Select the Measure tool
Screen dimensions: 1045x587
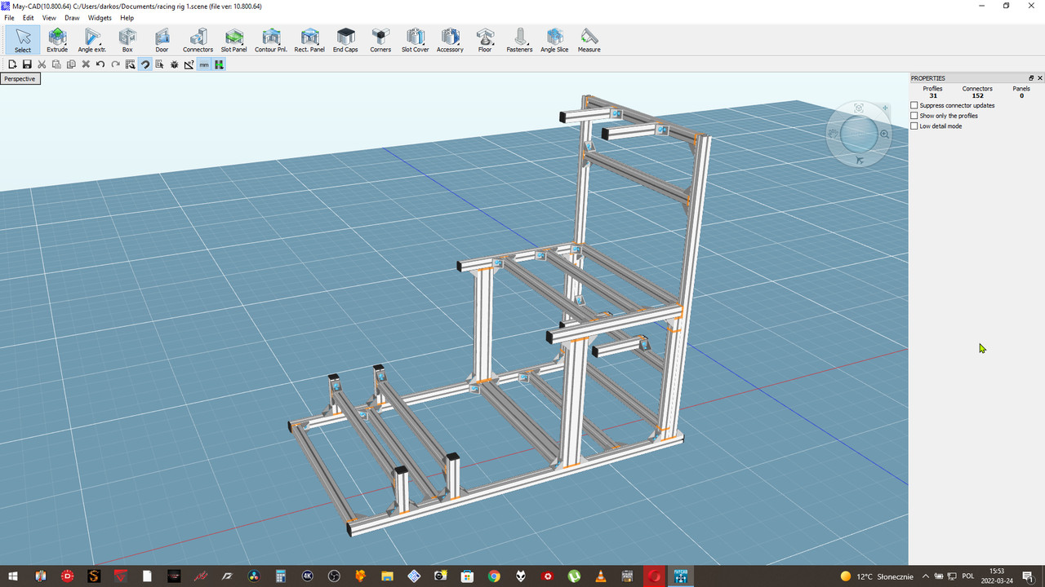pyautogui.click(x=589, y=40)
